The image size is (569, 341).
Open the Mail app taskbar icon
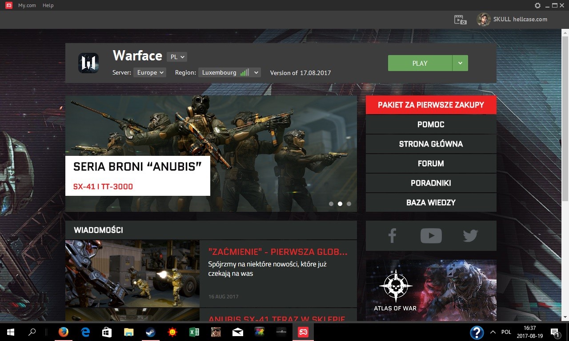238,332
